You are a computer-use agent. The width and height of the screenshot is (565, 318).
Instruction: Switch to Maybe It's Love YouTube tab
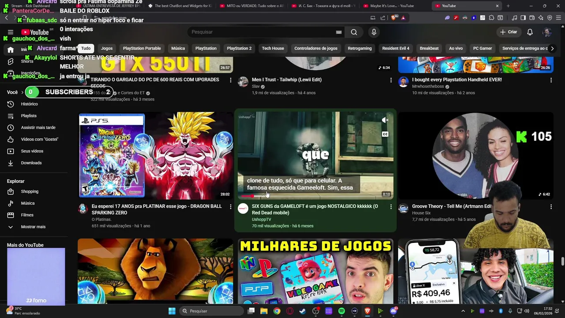coord(393,6)
